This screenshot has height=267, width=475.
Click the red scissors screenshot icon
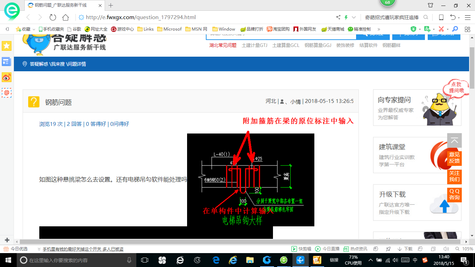pyautogui.click(x=441, y=29)
